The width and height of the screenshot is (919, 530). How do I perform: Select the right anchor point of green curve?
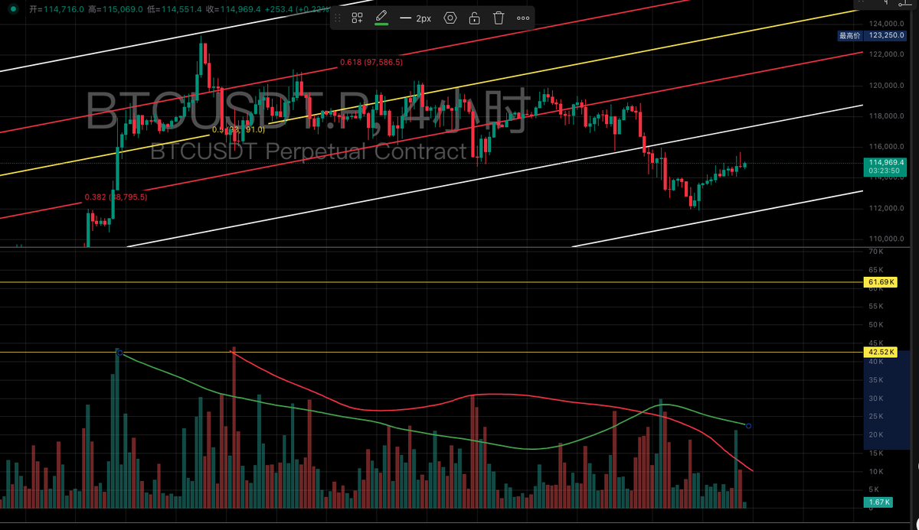(x=748, y=425)
